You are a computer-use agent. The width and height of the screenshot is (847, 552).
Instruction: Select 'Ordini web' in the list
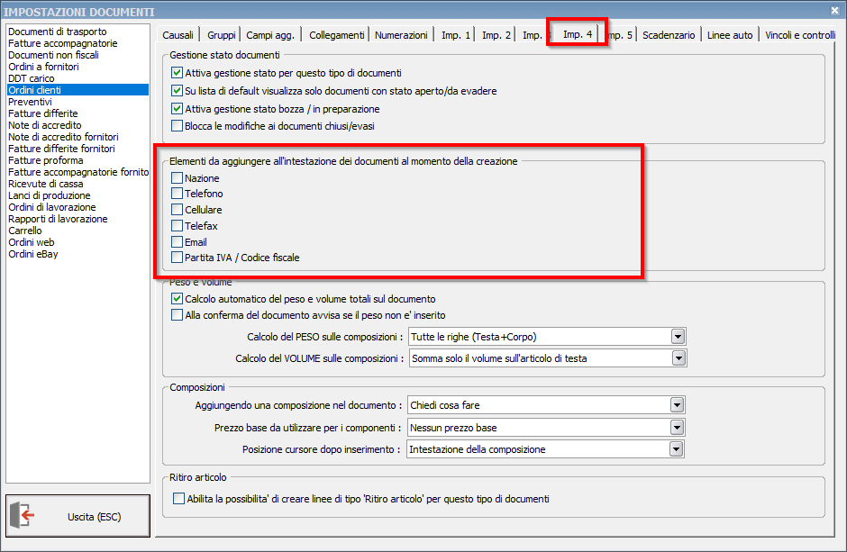(77, 242)
